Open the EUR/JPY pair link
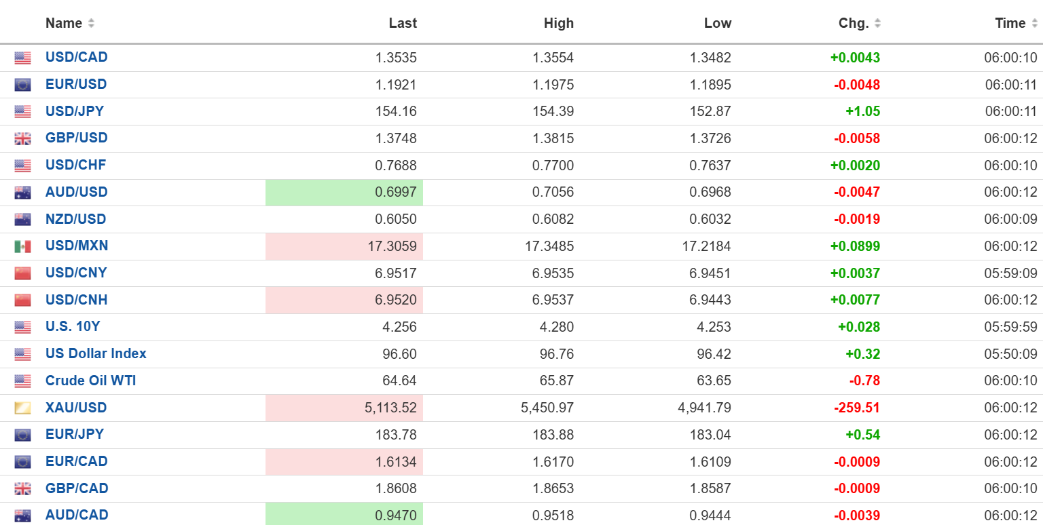 [75, 434]
